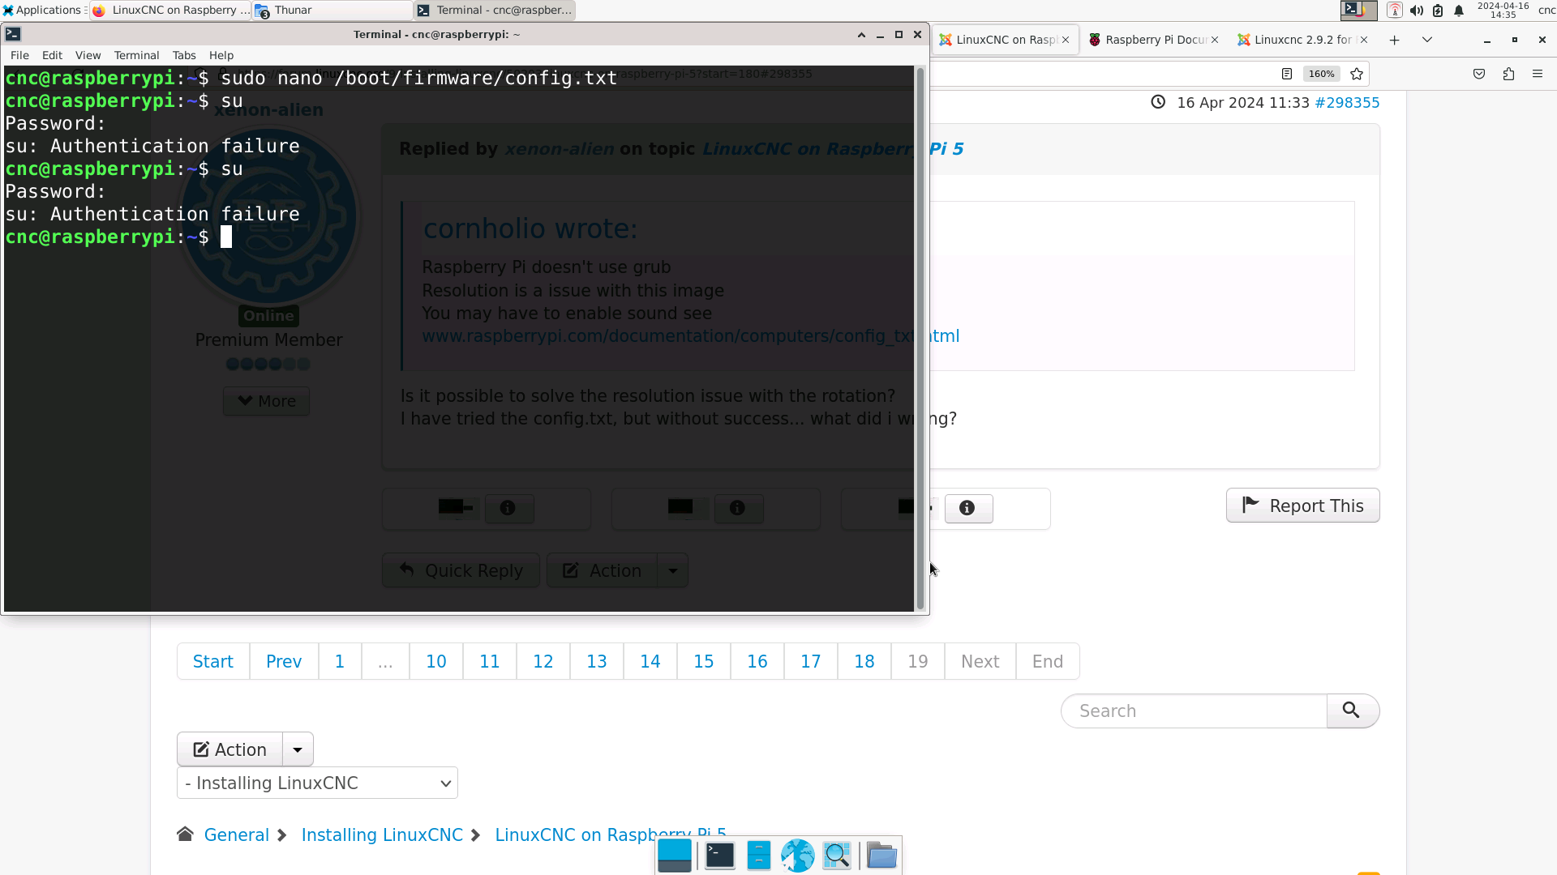1557x875 pixels.
Task: Open the cnc user menu in the panel
Action: coord(1546,10)
